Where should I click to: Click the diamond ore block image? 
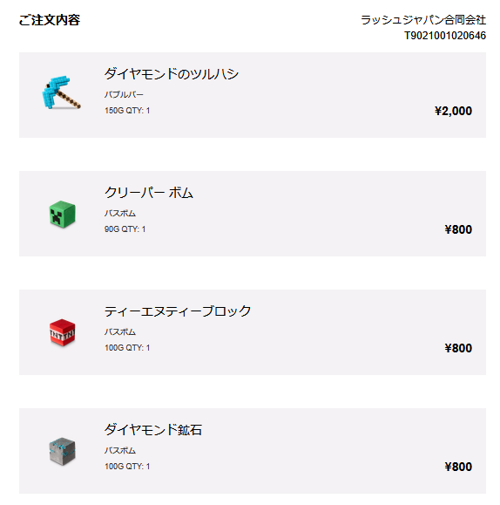click(x=63, y=452)
